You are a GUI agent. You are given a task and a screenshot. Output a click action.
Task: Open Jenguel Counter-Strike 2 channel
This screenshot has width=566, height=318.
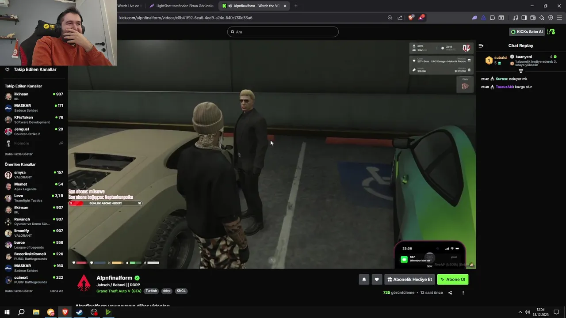[34, 131]
